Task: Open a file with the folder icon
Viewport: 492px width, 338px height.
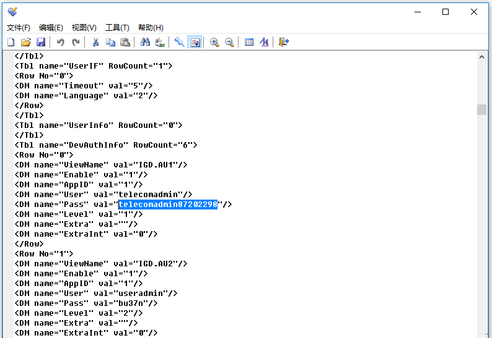Action: click(25, 42)
